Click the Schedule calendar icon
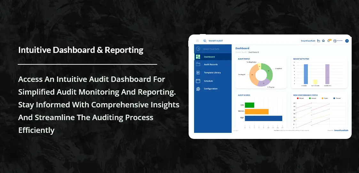Image resolution: width=359 pixels, height=173 pixels. coord(198,81)
